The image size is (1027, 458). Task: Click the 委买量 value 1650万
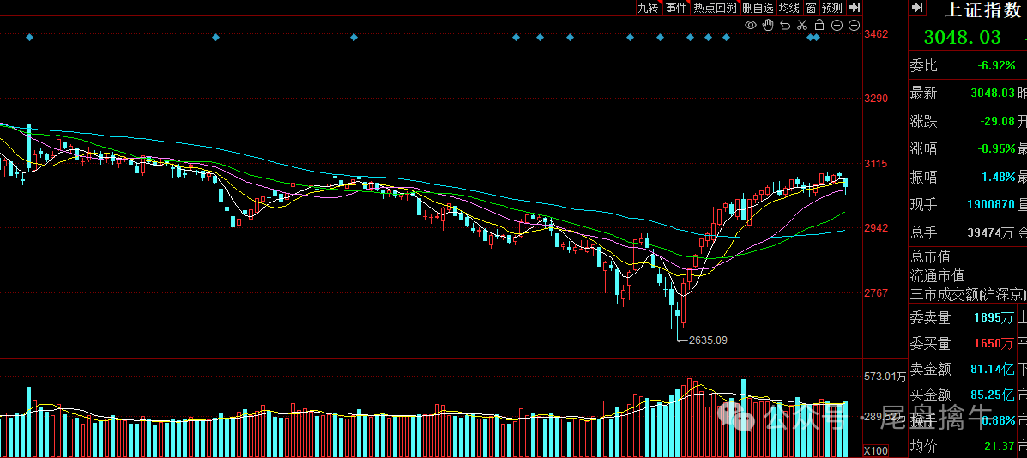994,343
